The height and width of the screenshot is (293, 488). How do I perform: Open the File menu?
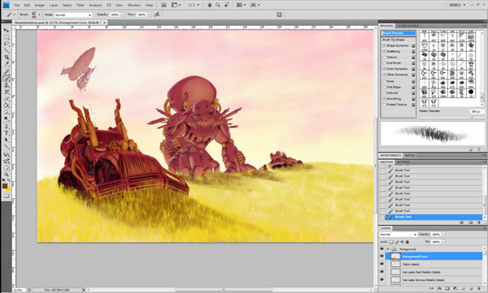pyautogui.click(x=17, y=6)
